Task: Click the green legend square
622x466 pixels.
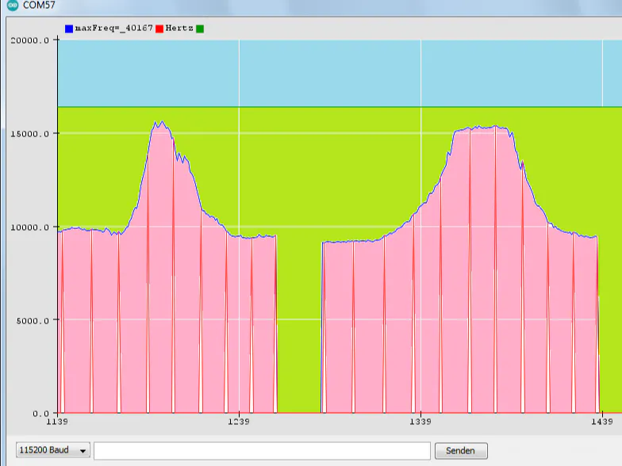Action: click(200, 29)
